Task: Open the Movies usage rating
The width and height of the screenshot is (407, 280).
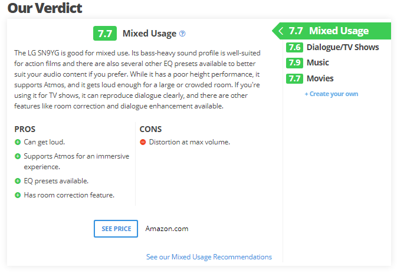Action: 320,78
